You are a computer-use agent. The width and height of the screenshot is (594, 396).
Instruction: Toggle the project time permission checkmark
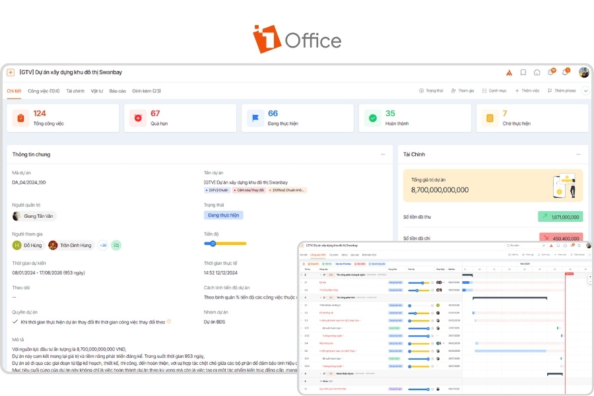[15, 321]
